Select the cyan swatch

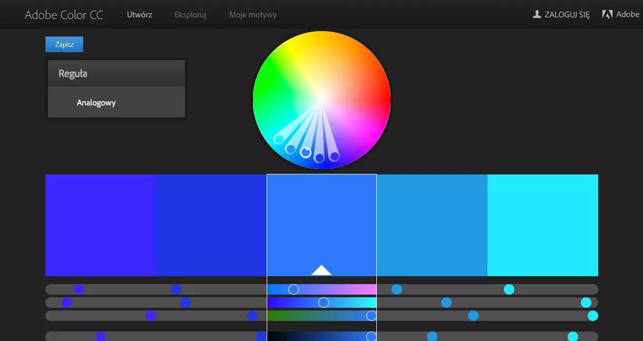543,225
